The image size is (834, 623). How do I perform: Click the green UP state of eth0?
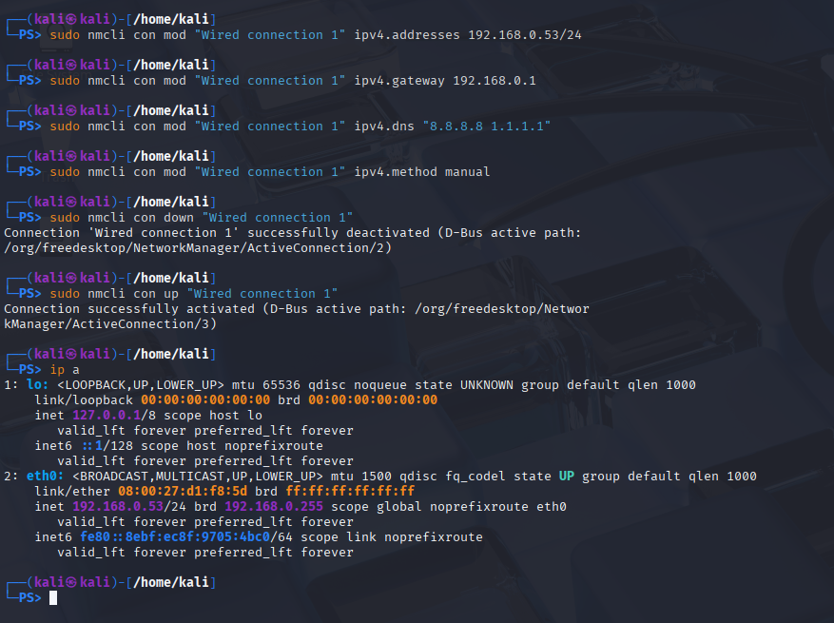click(566, 477)
